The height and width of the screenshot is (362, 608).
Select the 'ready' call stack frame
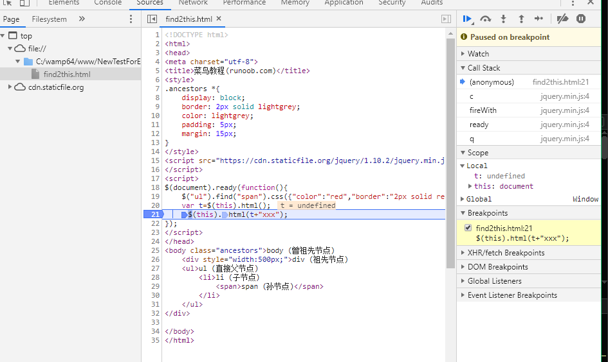529,125
